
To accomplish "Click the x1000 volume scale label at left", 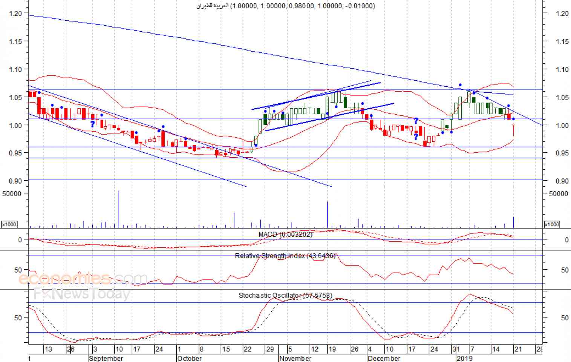I will (9, 224).
